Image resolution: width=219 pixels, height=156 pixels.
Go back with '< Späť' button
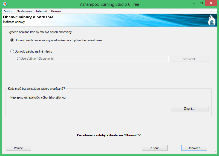(155, 148)
